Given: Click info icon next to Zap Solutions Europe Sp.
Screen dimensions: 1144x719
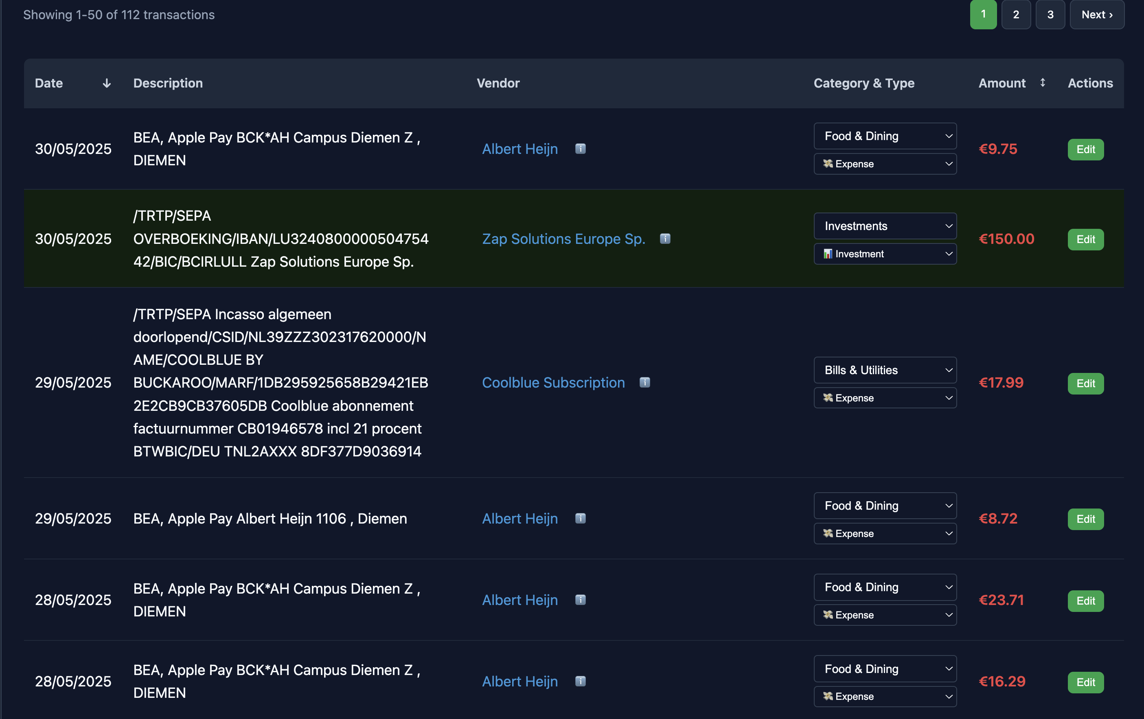Looking at the screenshot, I should click(x=665, y=239).
